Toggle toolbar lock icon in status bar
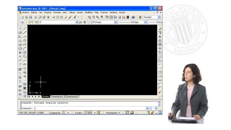 point(152,113)
